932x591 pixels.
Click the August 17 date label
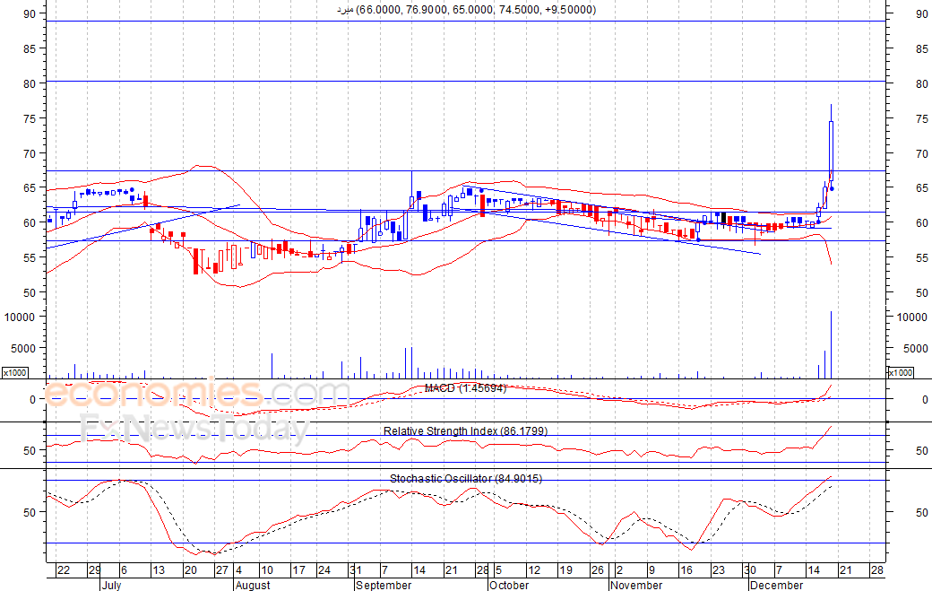point(298,570)
